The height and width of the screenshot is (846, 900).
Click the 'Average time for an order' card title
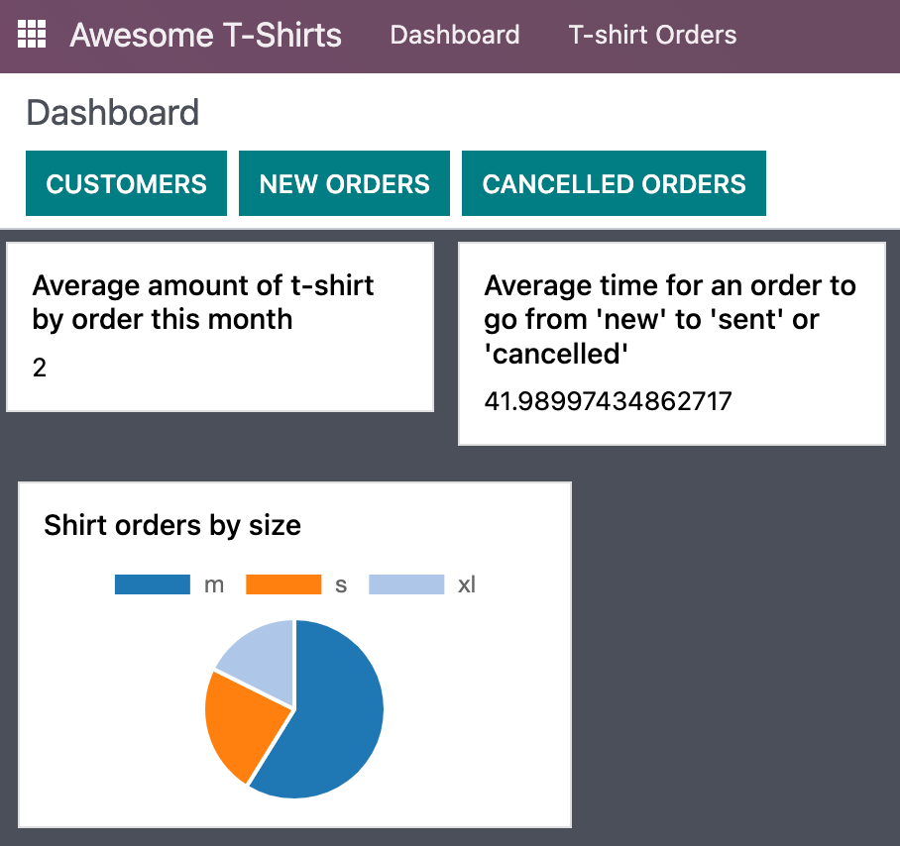click(670, 319)
